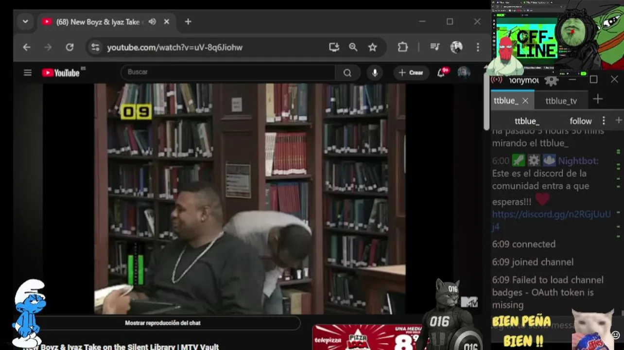624x350 pixels.
Task: Open the Chrome profile avatar
Action: point(456,47)
